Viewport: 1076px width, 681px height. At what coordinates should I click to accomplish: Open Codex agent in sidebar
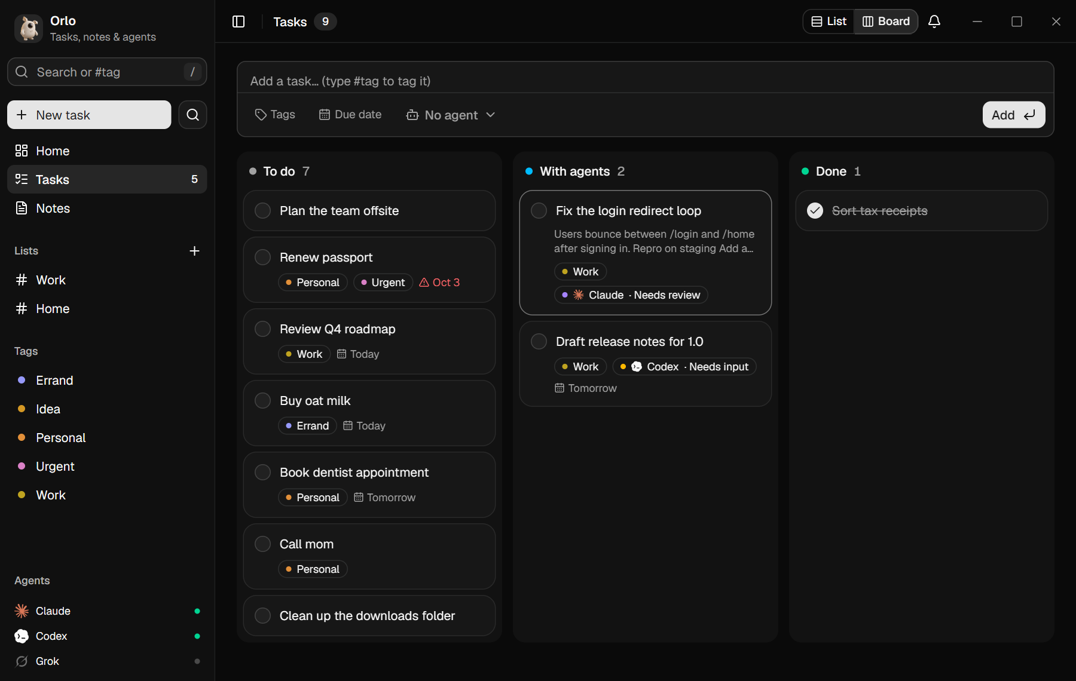tap(107, 636)
